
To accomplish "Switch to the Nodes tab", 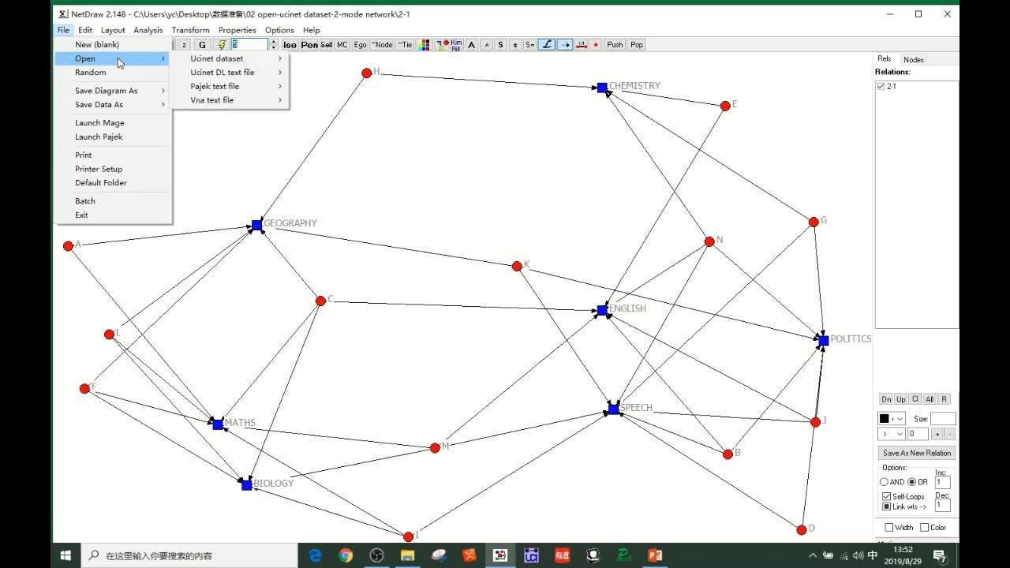I will click(x=915, y=58).
